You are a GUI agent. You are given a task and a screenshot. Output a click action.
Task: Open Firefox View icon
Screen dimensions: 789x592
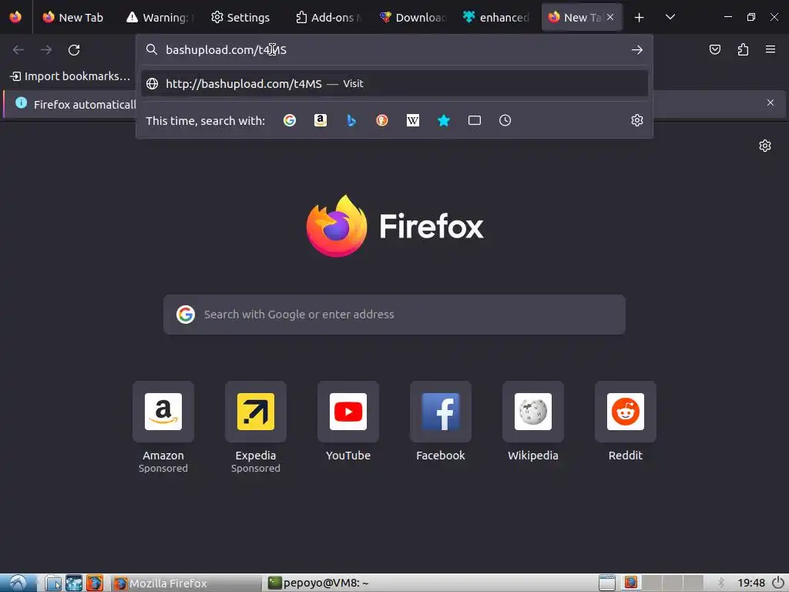pos(15,17)
